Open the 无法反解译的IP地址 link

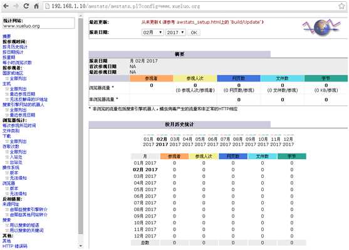pyautogui.click(x=28, y=99)
